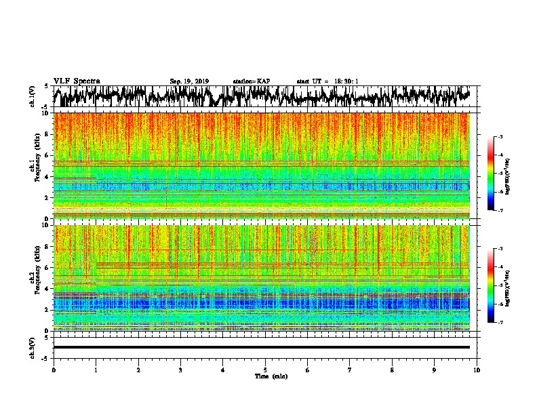This screenshot has width=537, height=415.
Task: Click the ch.2 frequency tick label "4"
Action: pos(47,289)
